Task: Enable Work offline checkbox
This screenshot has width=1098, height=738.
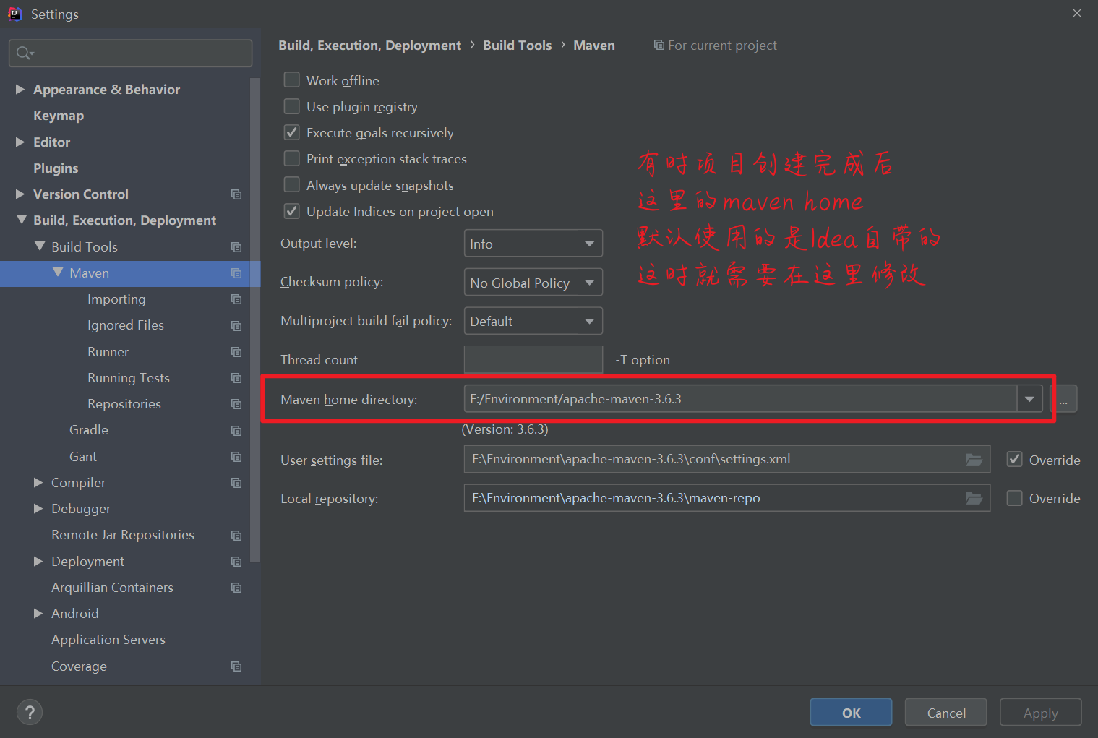Action: click(x=292, y=80)
